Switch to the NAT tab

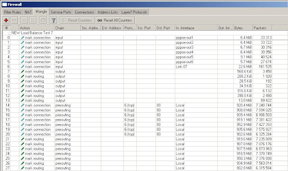point(28,12)
